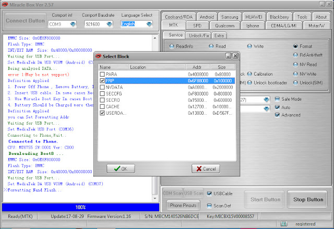
Task: Toggle the Scan Def checkbox
Action: coord(209,206)
